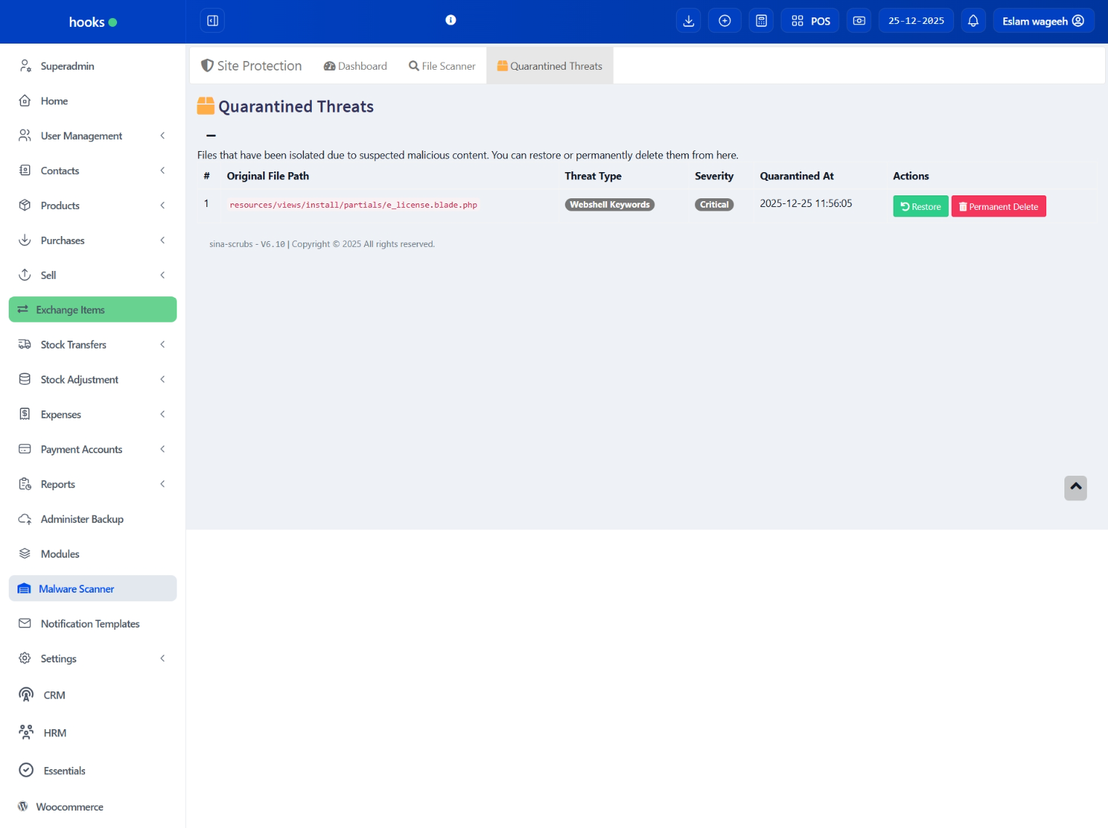Expand the Products submenu arrow
Image resolution: width=1108 pixels, height=828 pixels.
click(x=162, y=206)
